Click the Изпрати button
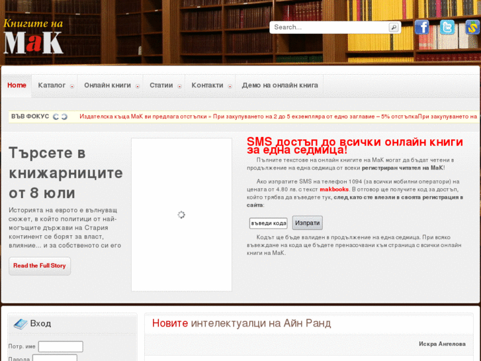 click(308, 223)
